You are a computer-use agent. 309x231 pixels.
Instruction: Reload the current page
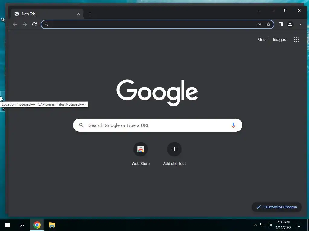pos(34,24)
